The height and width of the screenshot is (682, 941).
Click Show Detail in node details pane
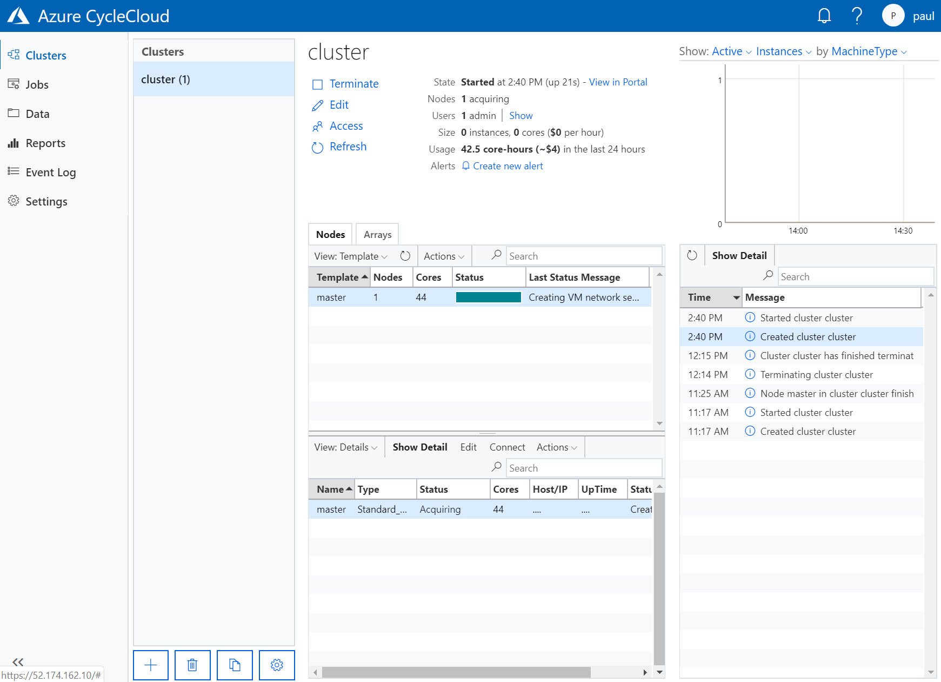[x=420, y=447]
